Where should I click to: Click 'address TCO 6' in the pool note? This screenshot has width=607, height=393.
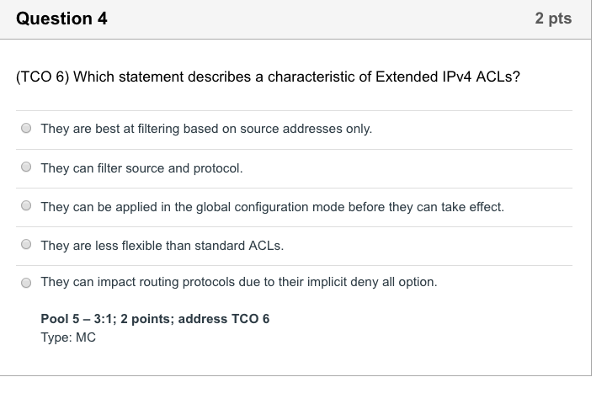coord(224,319)
